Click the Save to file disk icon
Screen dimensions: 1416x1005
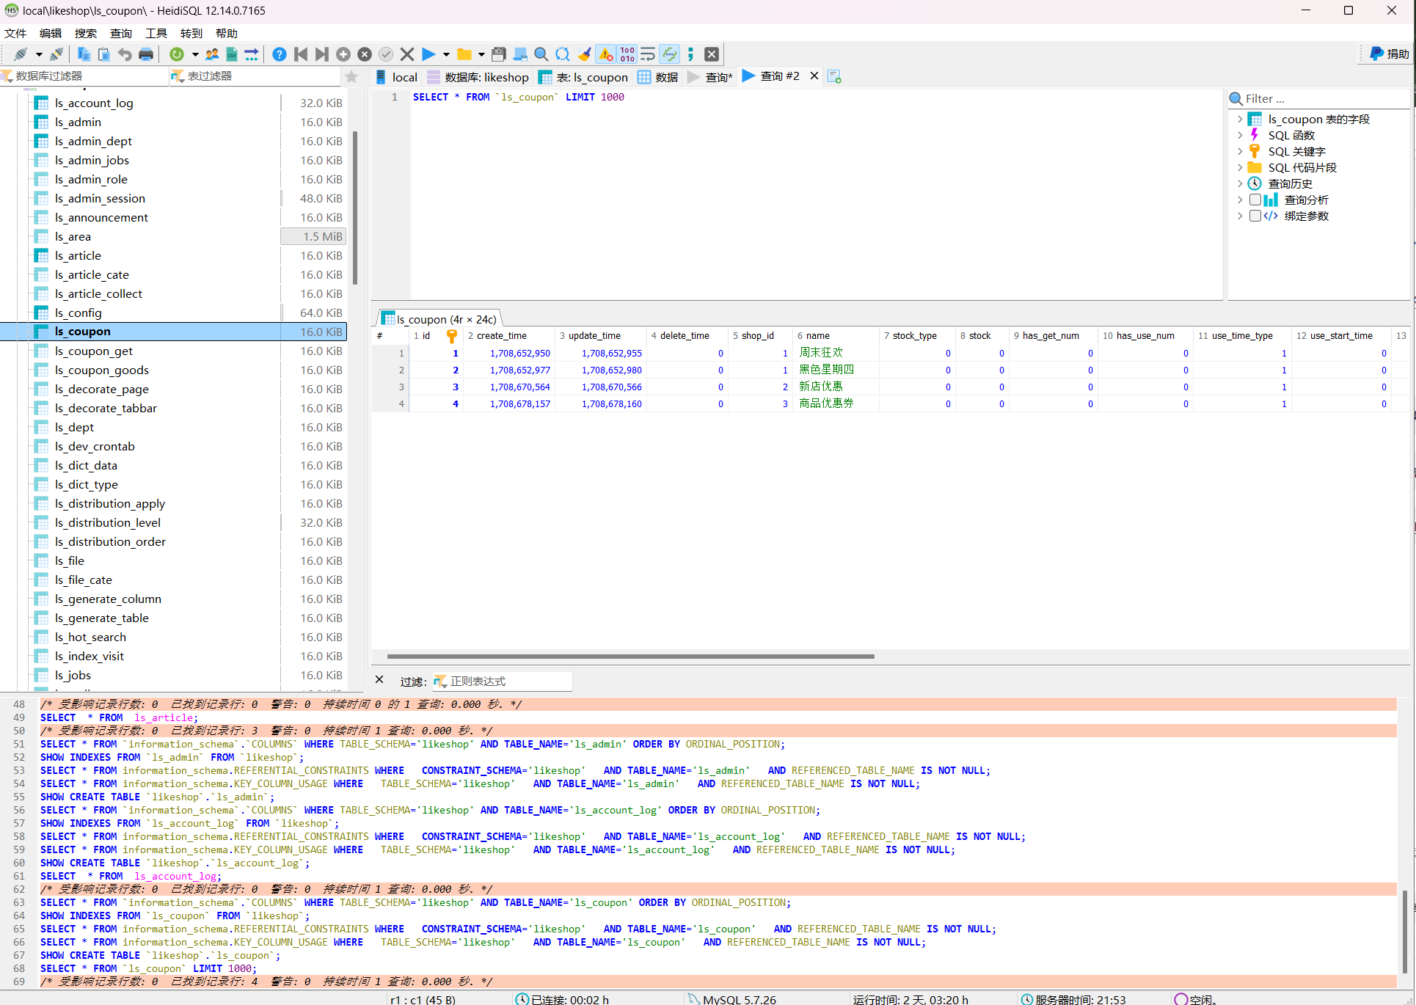click(x=499, y=54)
